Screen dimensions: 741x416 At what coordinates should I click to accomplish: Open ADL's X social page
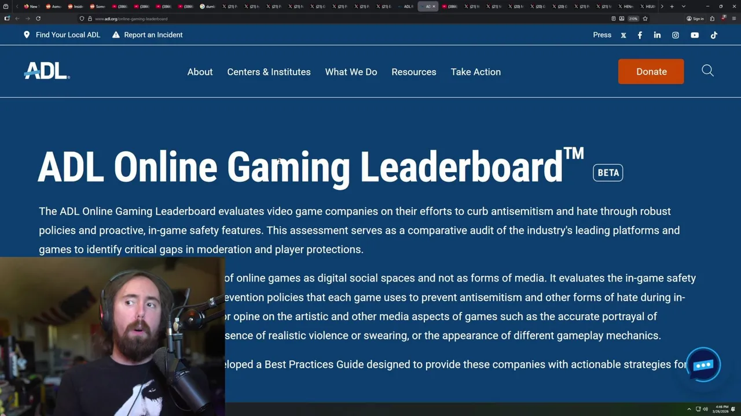pos(623,35)
